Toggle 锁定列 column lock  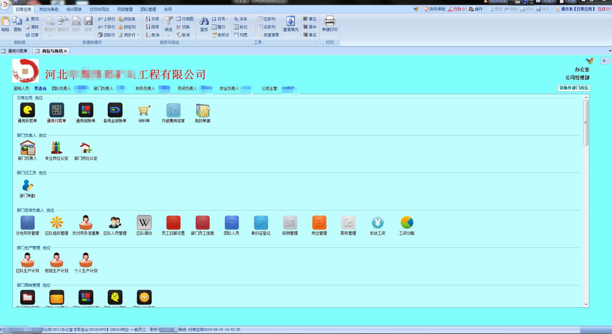[x=127, y=27]
